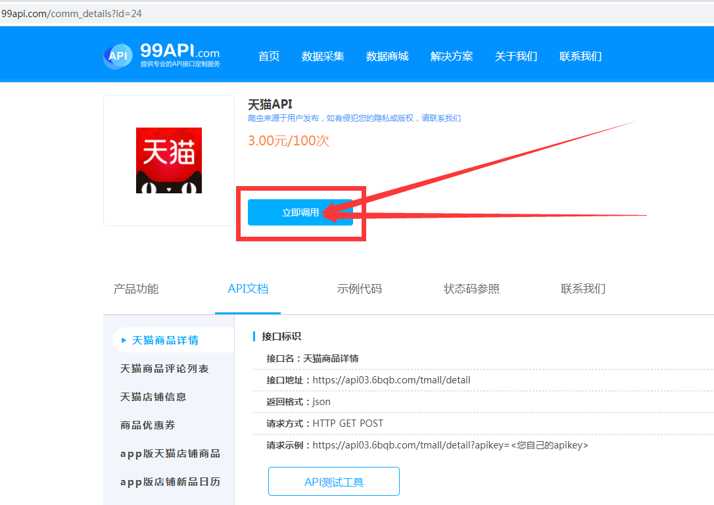Click the 请求方式：HTTP GET POST row
The image size is (714, 505).
(x=484, y=423)
